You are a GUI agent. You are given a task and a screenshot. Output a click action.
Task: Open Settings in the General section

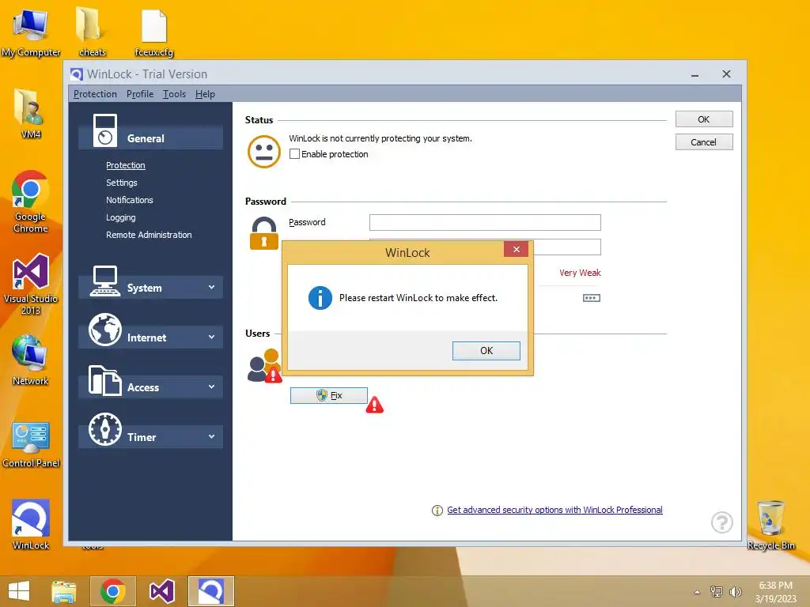[x=121, y=183]
